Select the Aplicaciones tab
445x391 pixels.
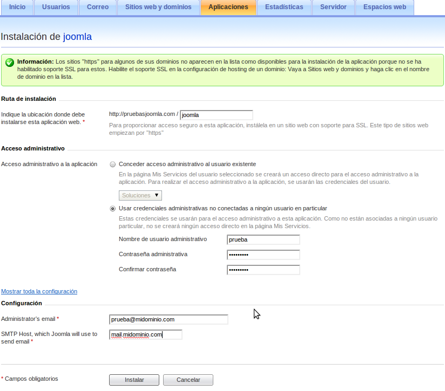point(228,7)
